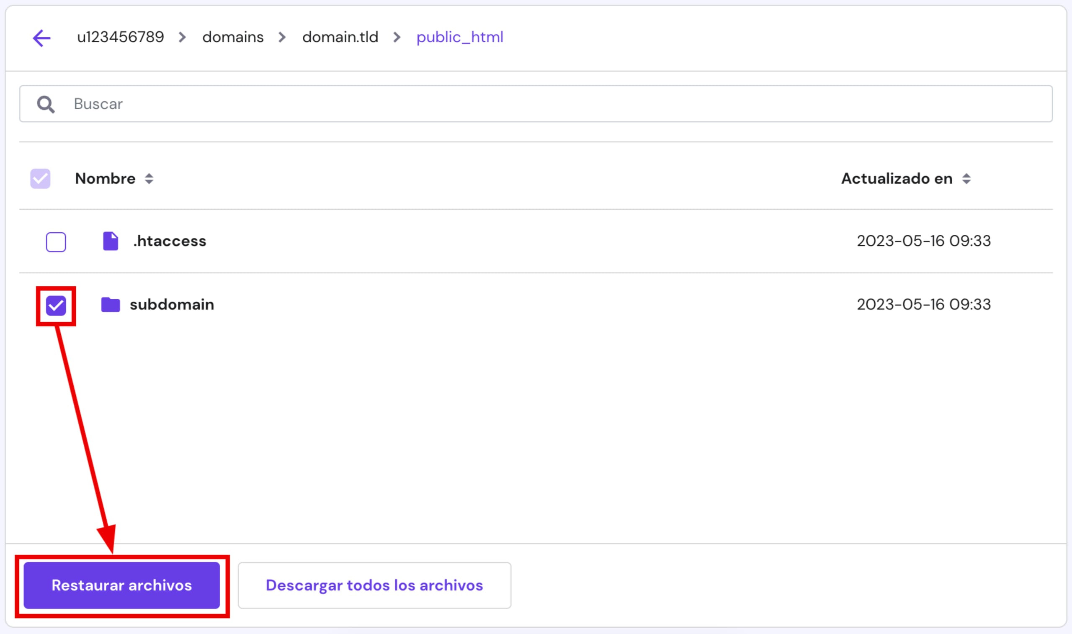Click the search magnifier icon
The width and height of the screenshot is (1072, 634).
(x=45, y=104)
